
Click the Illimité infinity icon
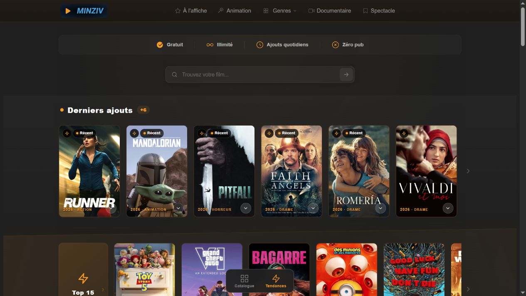coord(210,45)
